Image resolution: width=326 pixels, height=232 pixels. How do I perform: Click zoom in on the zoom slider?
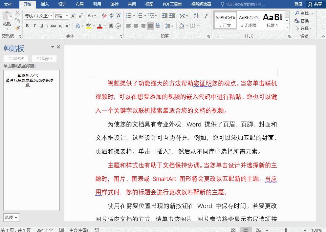click(x=304, y=230)
